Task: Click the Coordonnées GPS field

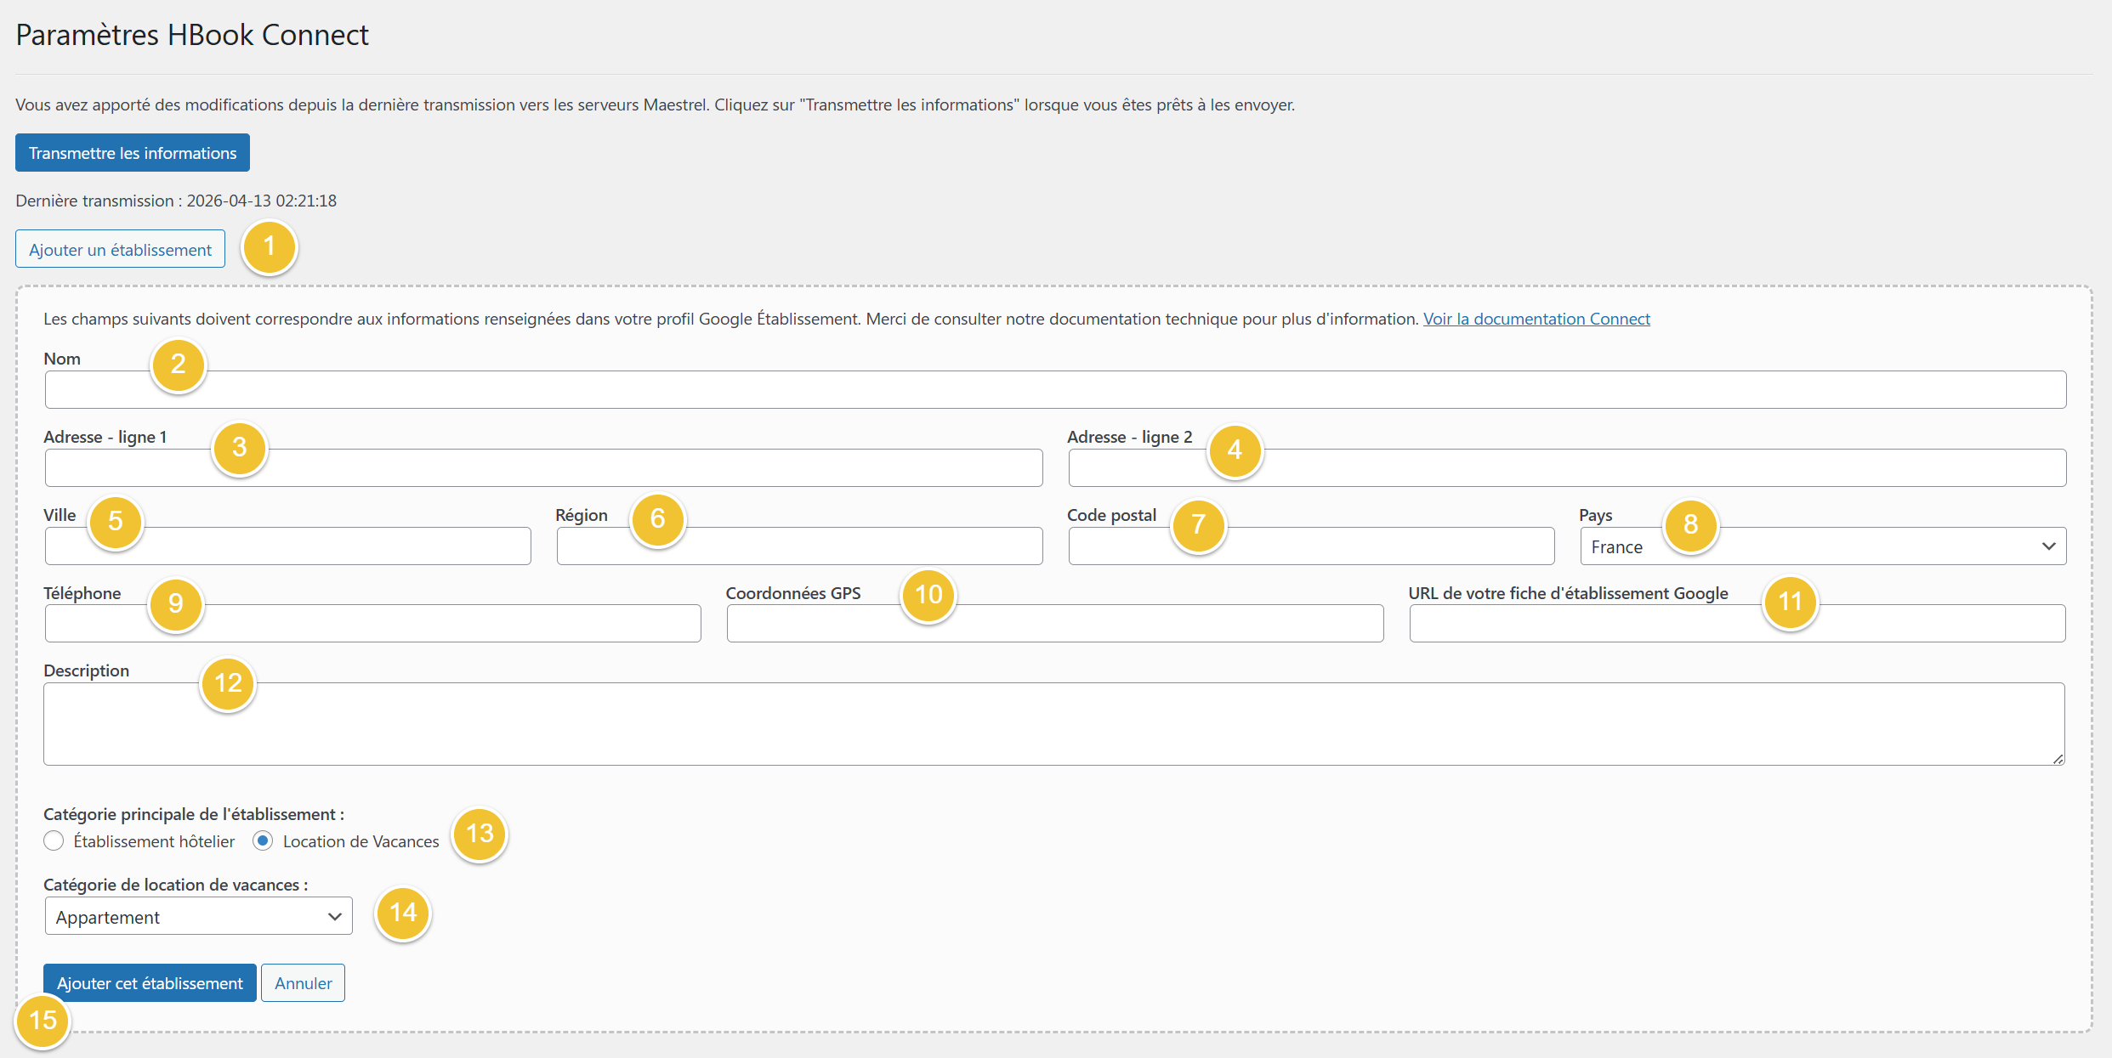Action: (x=1055, y=624)
